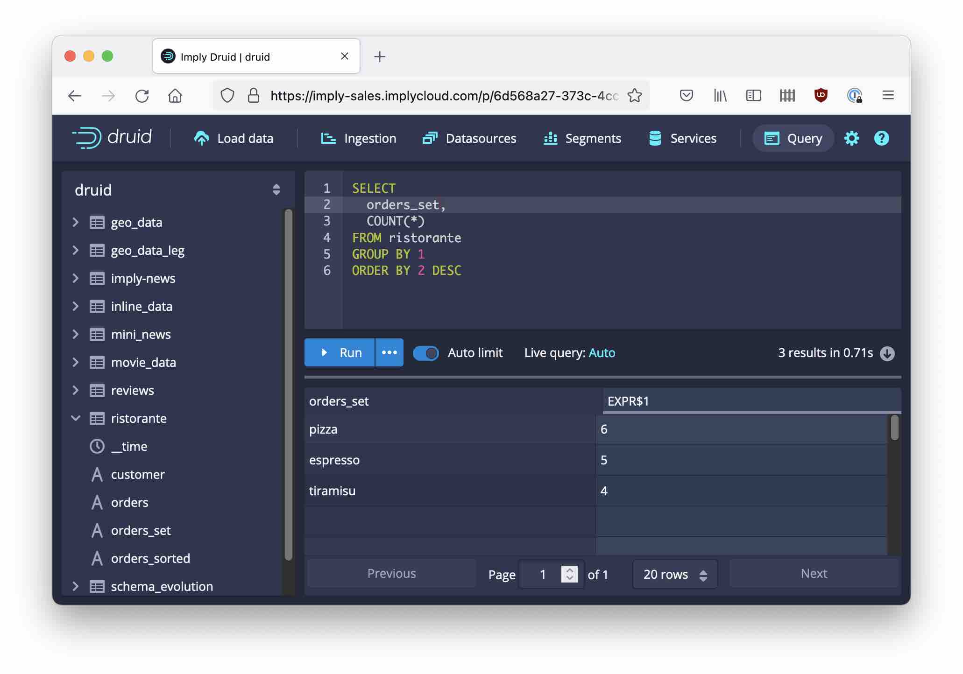963x674 pixels.
Task: Click the Pocket save icon
Action: [x=686, y=96]
